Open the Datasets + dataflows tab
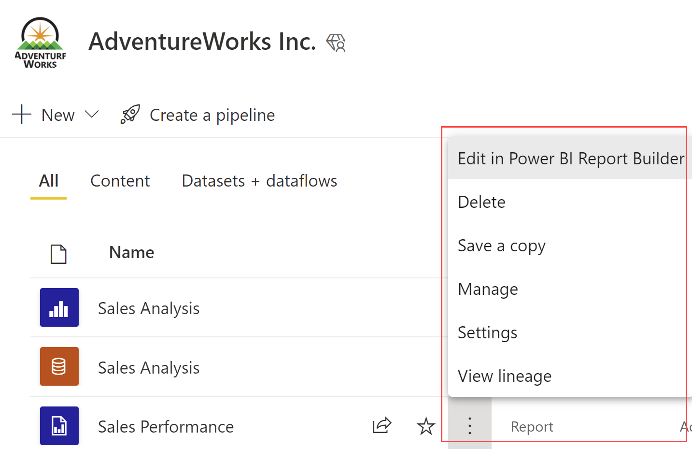The width and height of the screenshot is (692, 449). point(259,181)
